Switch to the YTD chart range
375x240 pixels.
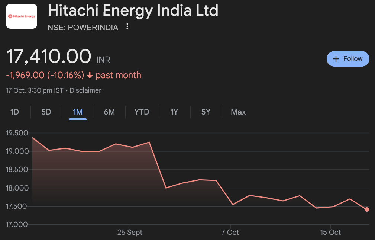pos(142,112)
